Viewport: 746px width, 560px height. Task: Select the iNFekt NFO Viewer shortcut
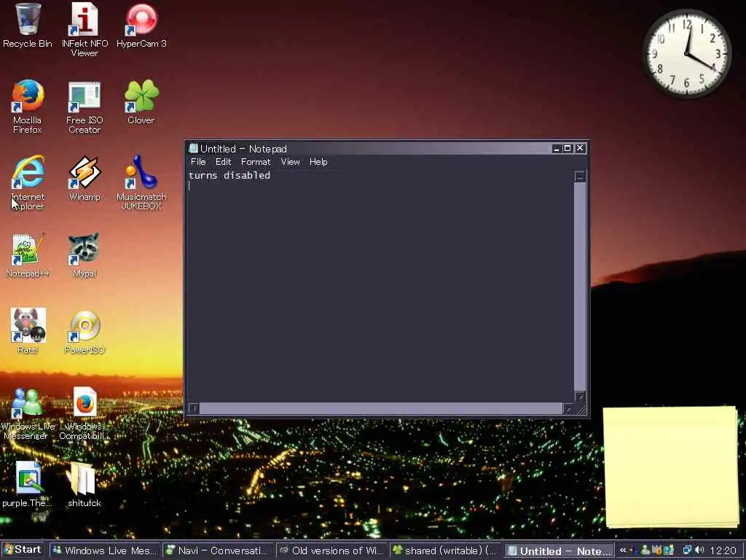click(x=85, y=30)
